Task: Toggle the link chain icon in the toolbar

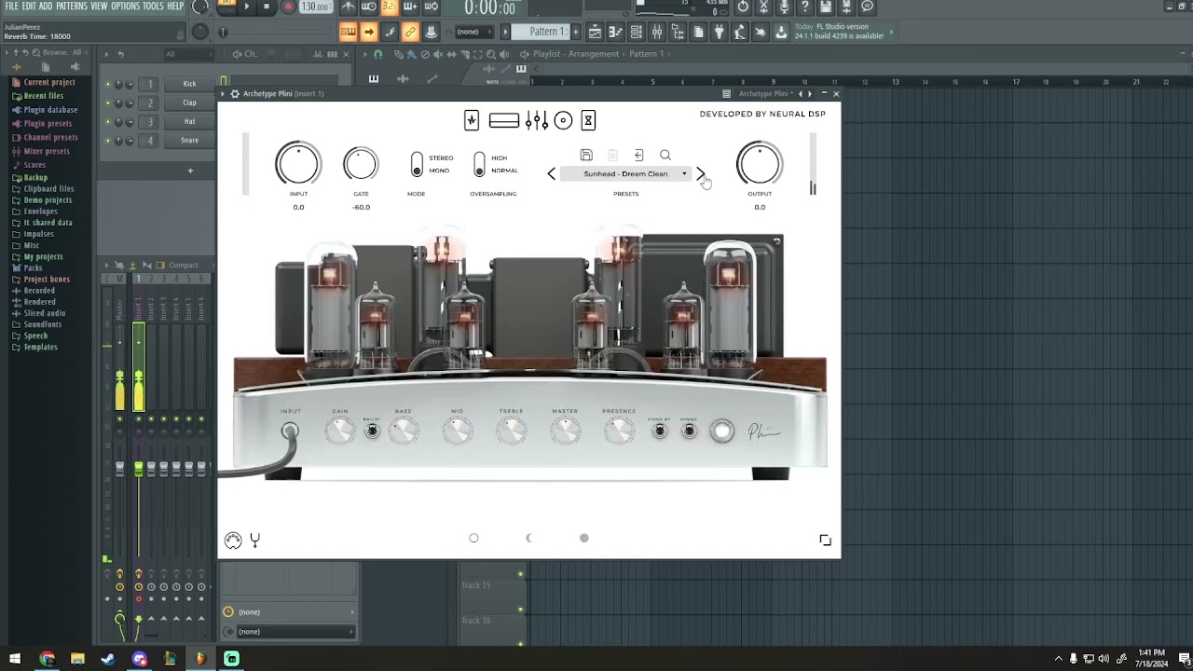Action: 410,32
